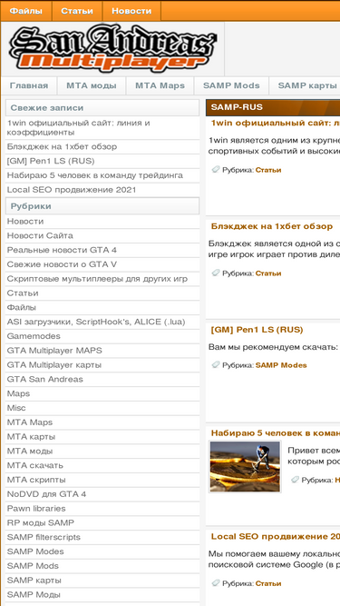Image resolution: width=340 pixels, height=606 pixels.
Task: Open the Файлы category in the sidebar list
Action: coord(21,307)
